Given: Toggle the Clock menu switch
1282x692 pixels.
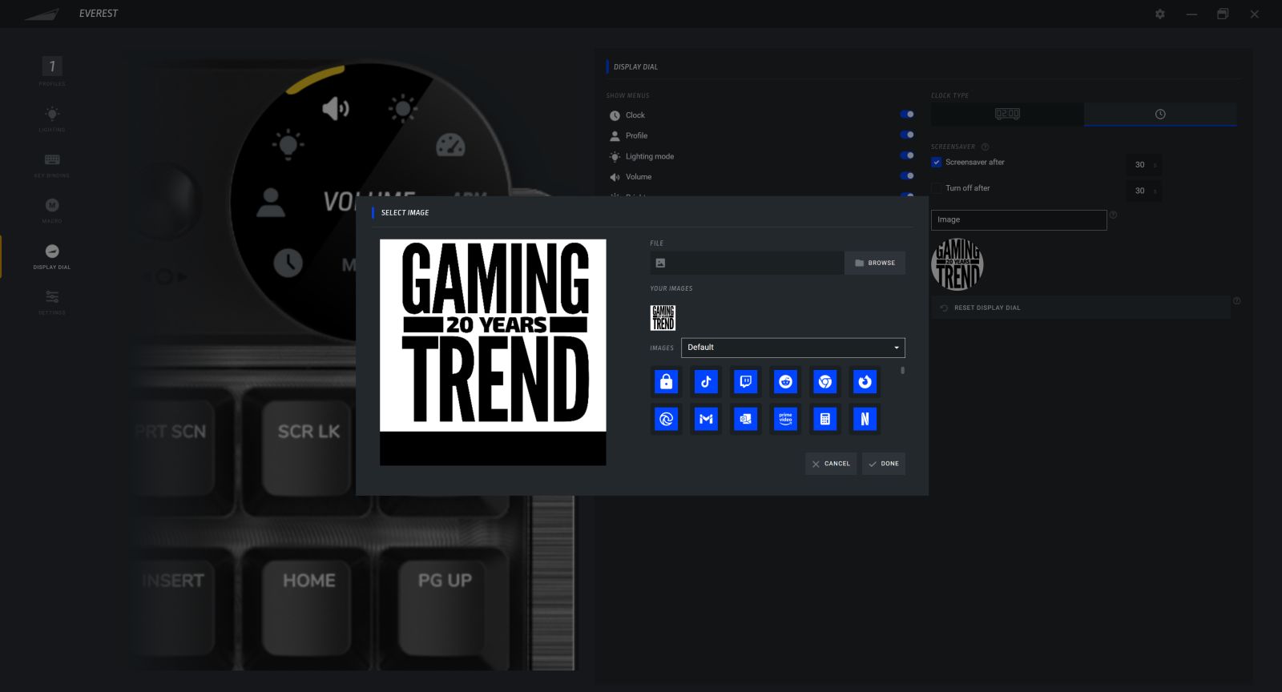Looking at the screenshot, I should (907, 115).
